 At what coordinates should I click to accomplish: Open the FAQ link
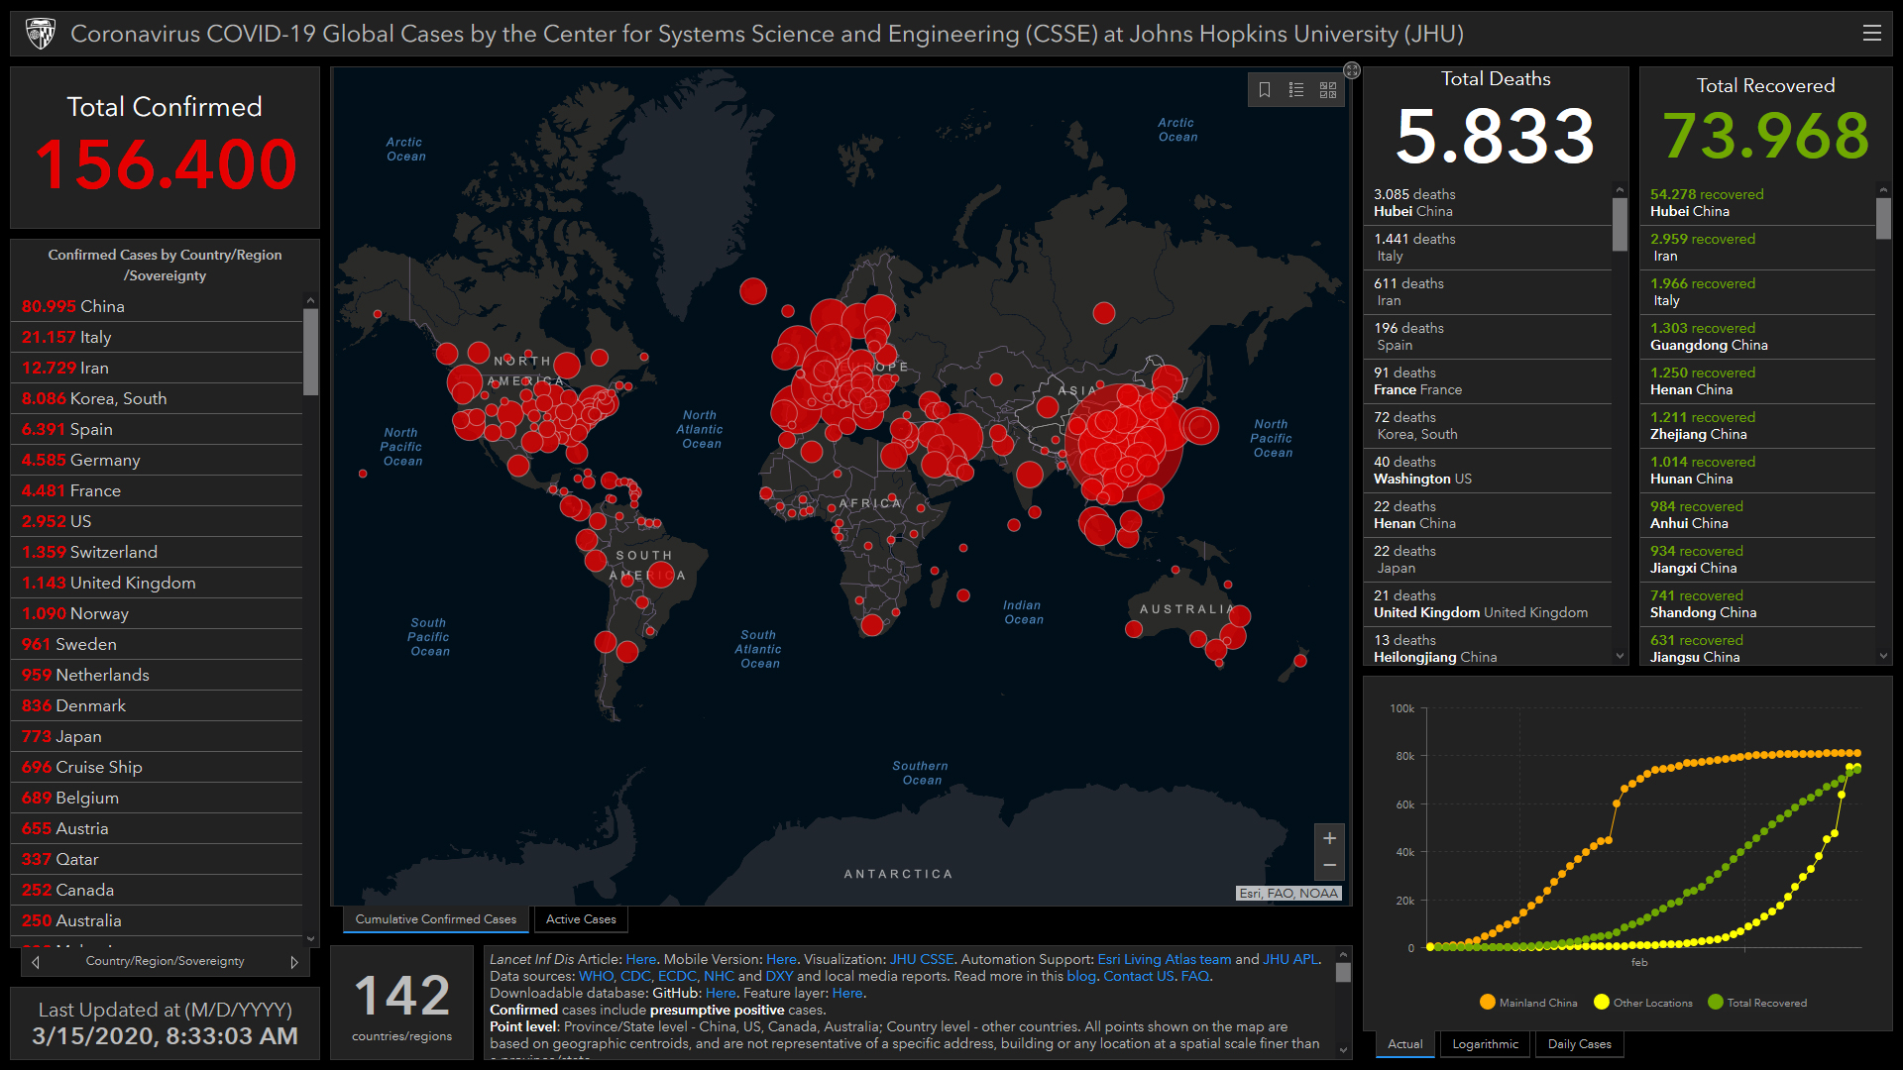[1194, 976]
